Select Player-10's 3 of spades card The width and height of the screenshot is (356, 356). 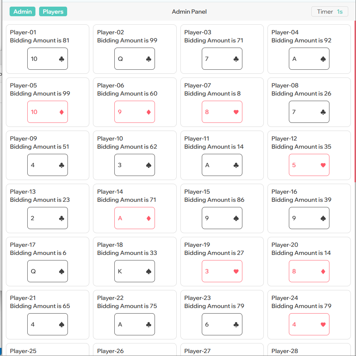click(135, 165)
